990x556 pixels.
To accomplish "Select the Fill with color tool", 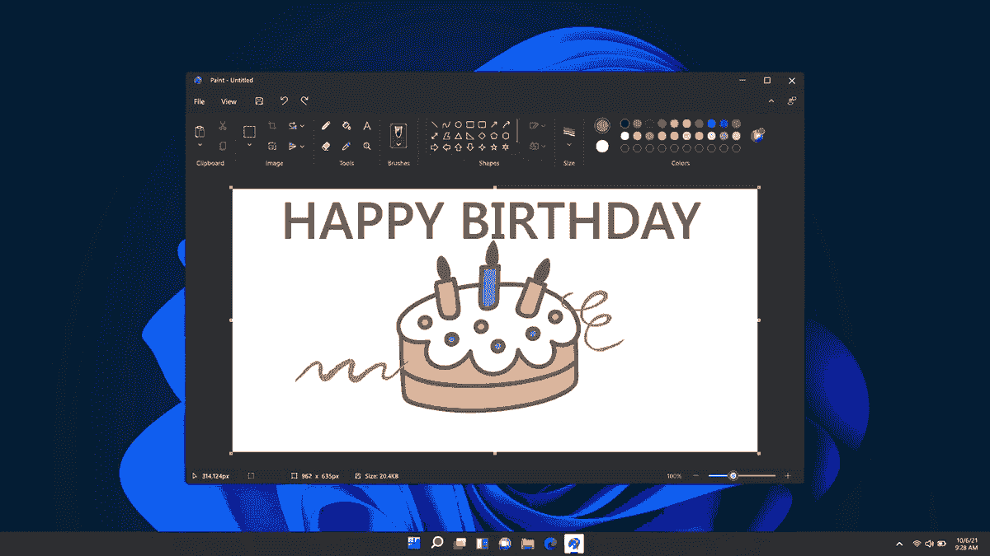I will tap(346, 126).
